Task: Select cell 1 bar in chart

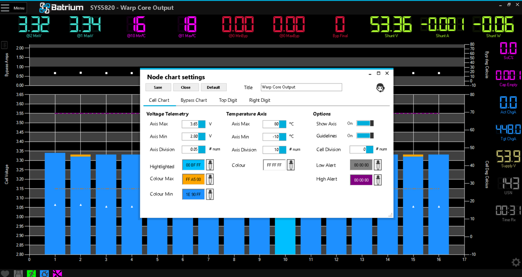Action: 55,204
